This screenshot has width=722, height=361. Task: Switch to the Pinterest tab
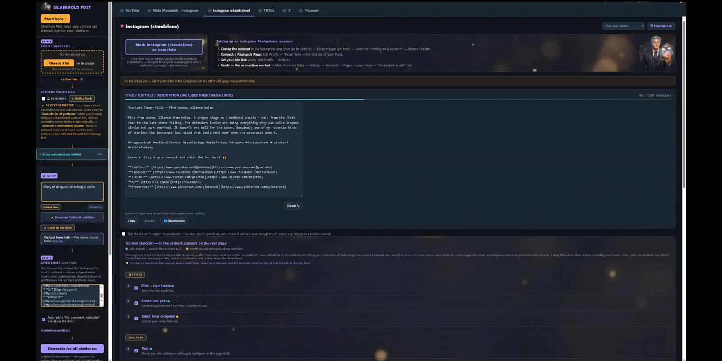coord(309,10)
